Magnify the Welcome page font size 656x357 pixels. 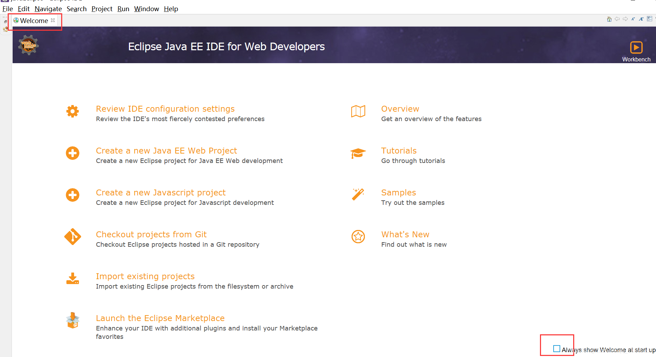pos(641,19)
